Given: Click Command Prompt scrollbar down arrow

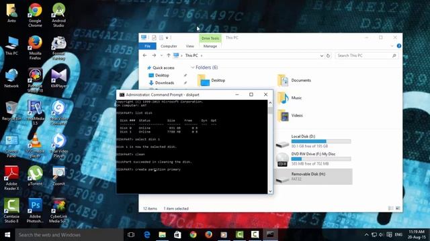Looking at the screenshot, I should pyautogui.click(x=270, y=191).
